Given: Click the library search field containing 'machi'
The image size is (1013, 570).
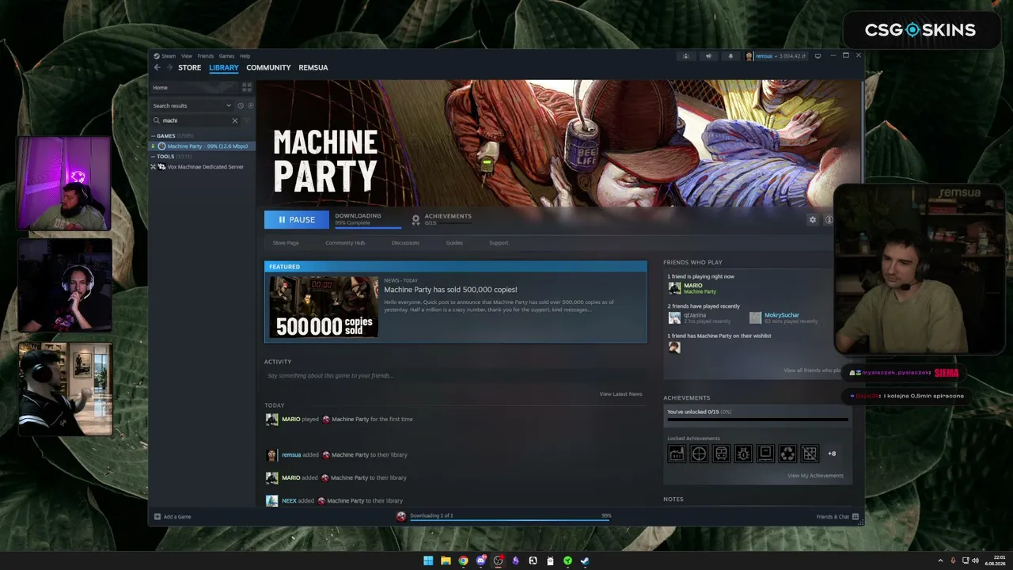Looking at the screenshot, I should coord(195,120).
